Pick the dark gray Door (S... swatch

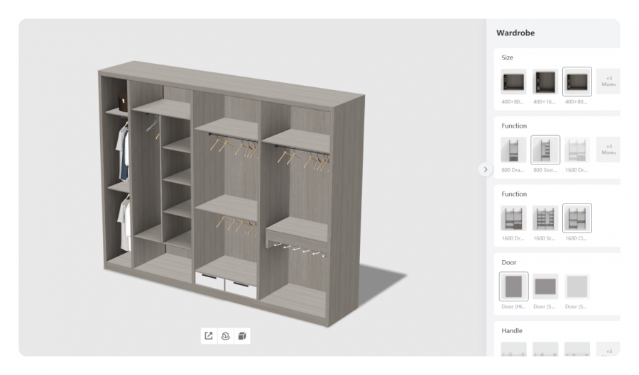tap(545, 286)
